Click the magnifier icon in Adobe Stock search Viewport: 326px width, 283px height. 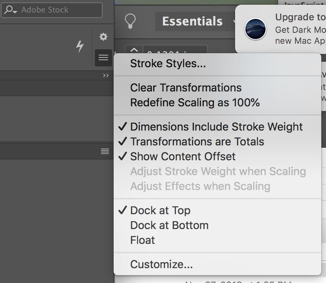point(10,10)
